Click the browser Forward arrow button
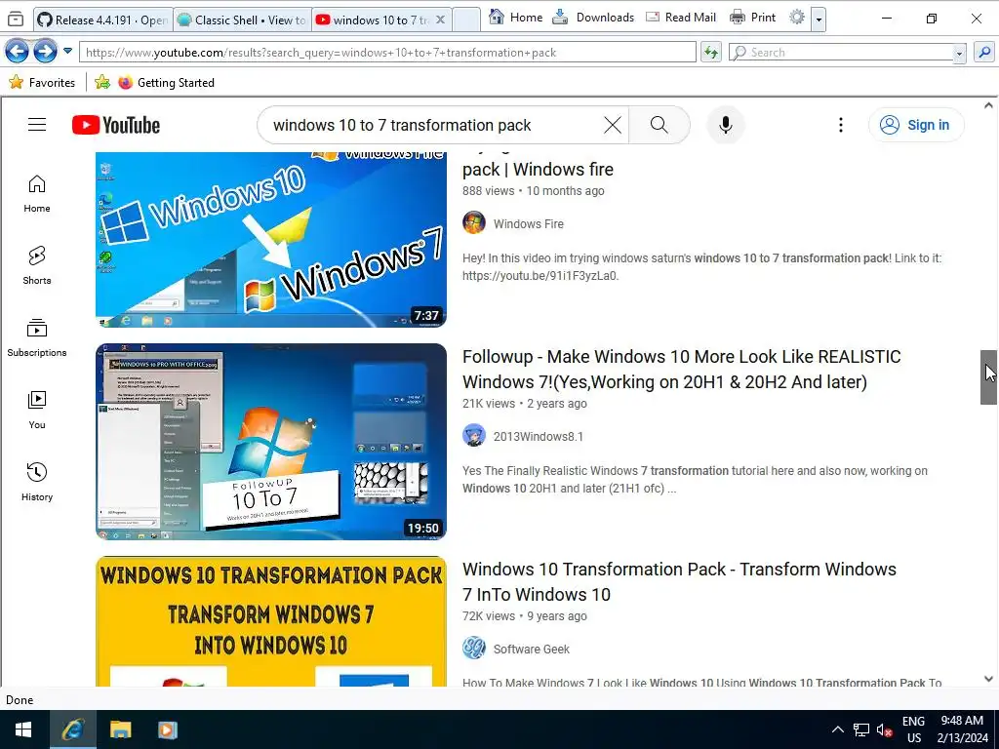Screen dimensions: 999x749 45,51
